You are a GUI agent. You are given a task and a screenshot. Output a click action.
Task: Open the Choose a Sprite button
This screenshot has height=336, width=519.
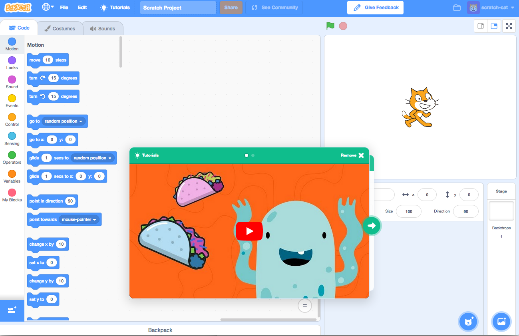pyautogui.click(x=468, y=321)
